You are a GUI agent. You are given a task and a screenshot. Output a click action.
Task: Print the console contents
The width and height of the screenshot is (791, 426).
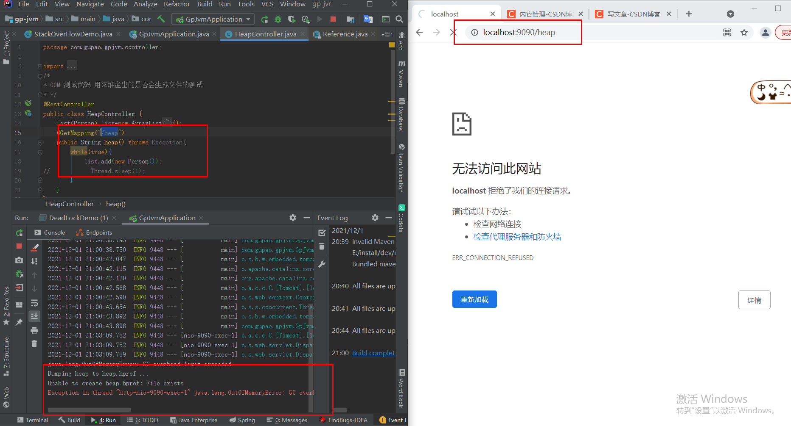coord(35,330)
